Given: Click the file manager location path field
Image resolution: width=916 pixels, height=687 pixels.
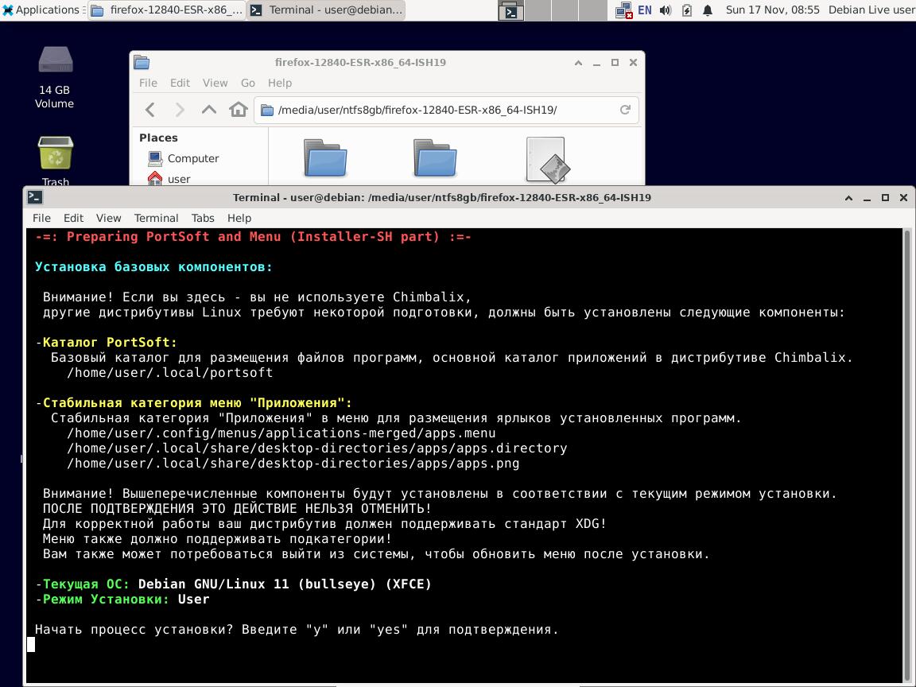Looking at the screenshot, I should tap(446, 110).
